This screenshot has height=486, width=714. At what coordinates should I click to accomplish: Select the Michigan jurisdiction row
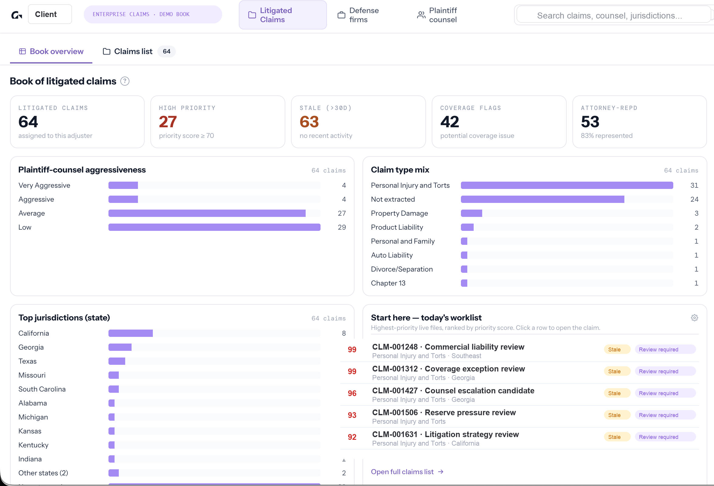click(182, 417)
